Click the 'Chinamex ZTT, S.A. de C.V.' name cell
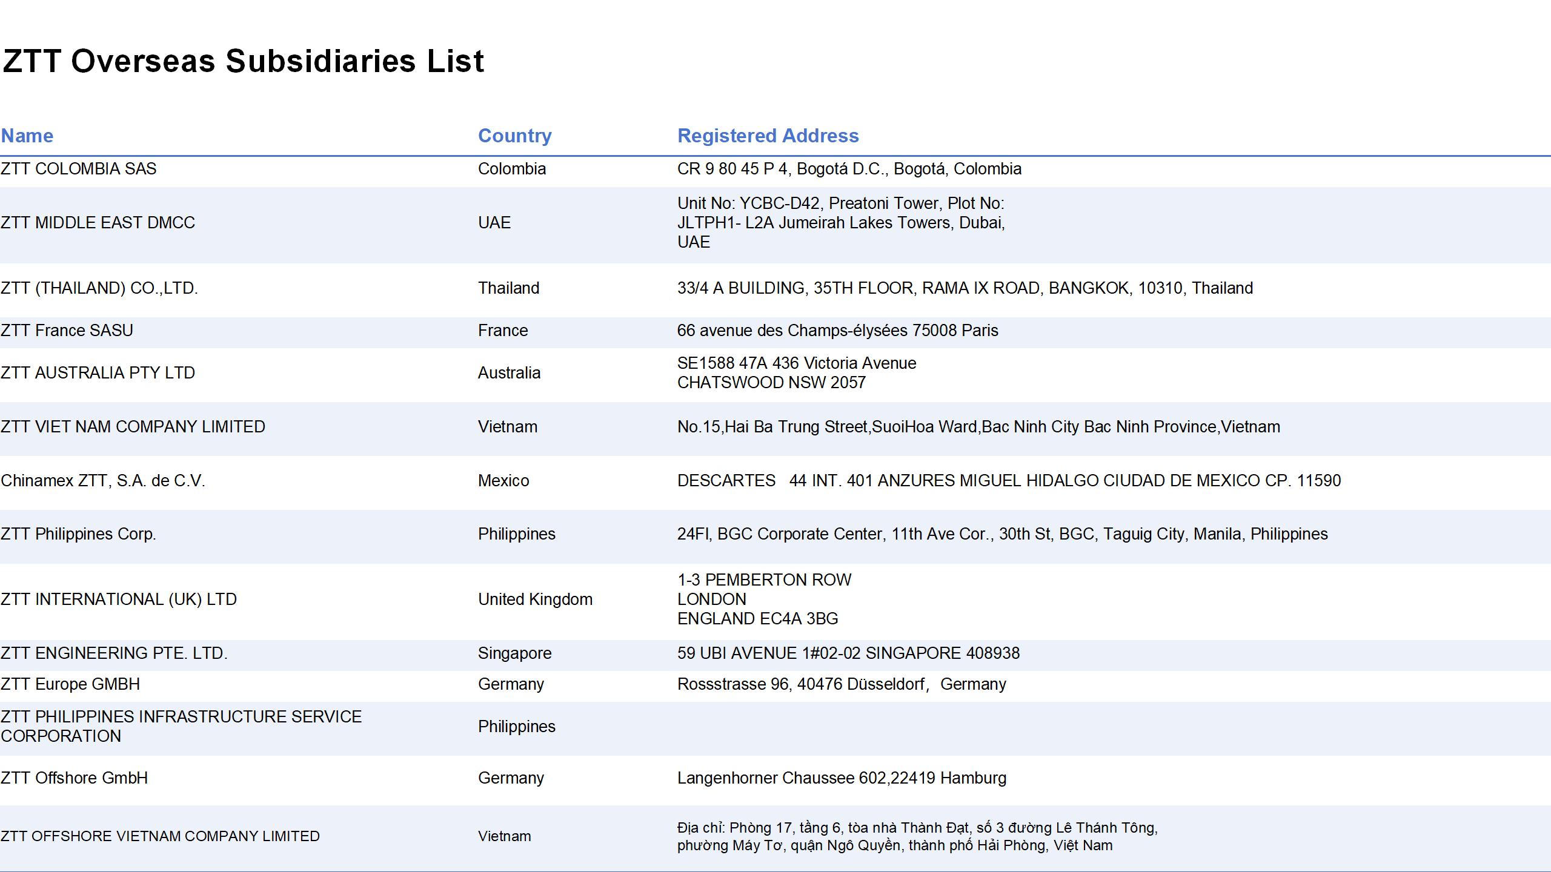 click(103, 481)
